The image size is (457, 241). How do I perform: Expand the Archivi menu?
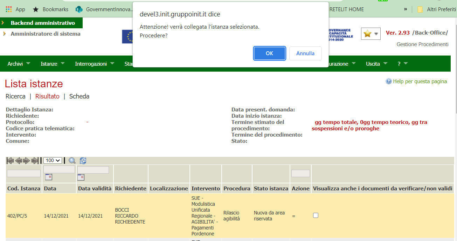[19, 64]
